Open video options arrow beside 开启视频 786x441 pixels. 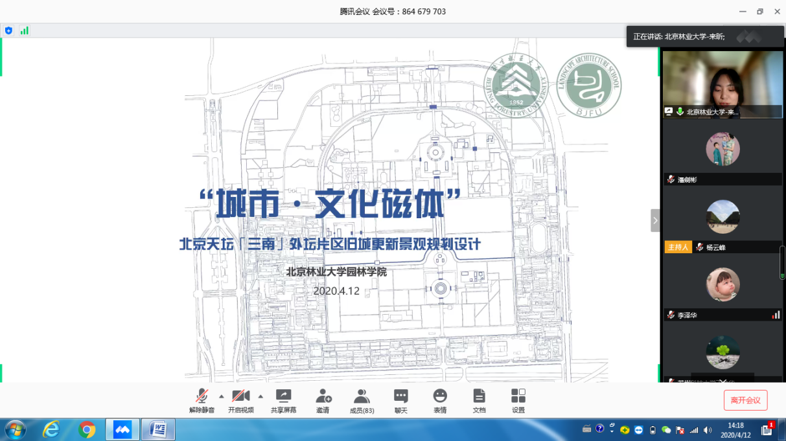tap(260, 396)
